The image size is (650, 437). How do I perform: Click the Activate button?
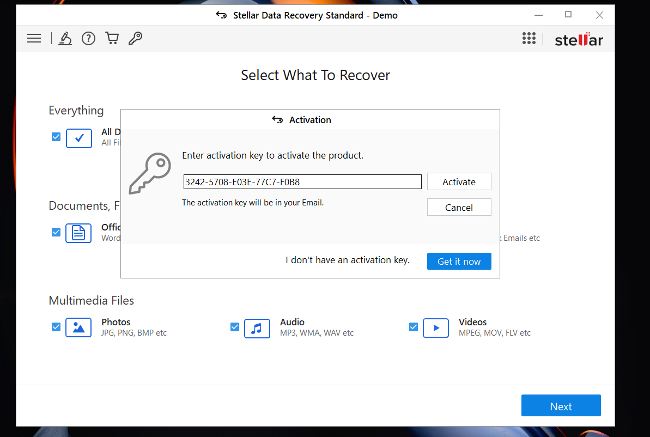[459, 181]
